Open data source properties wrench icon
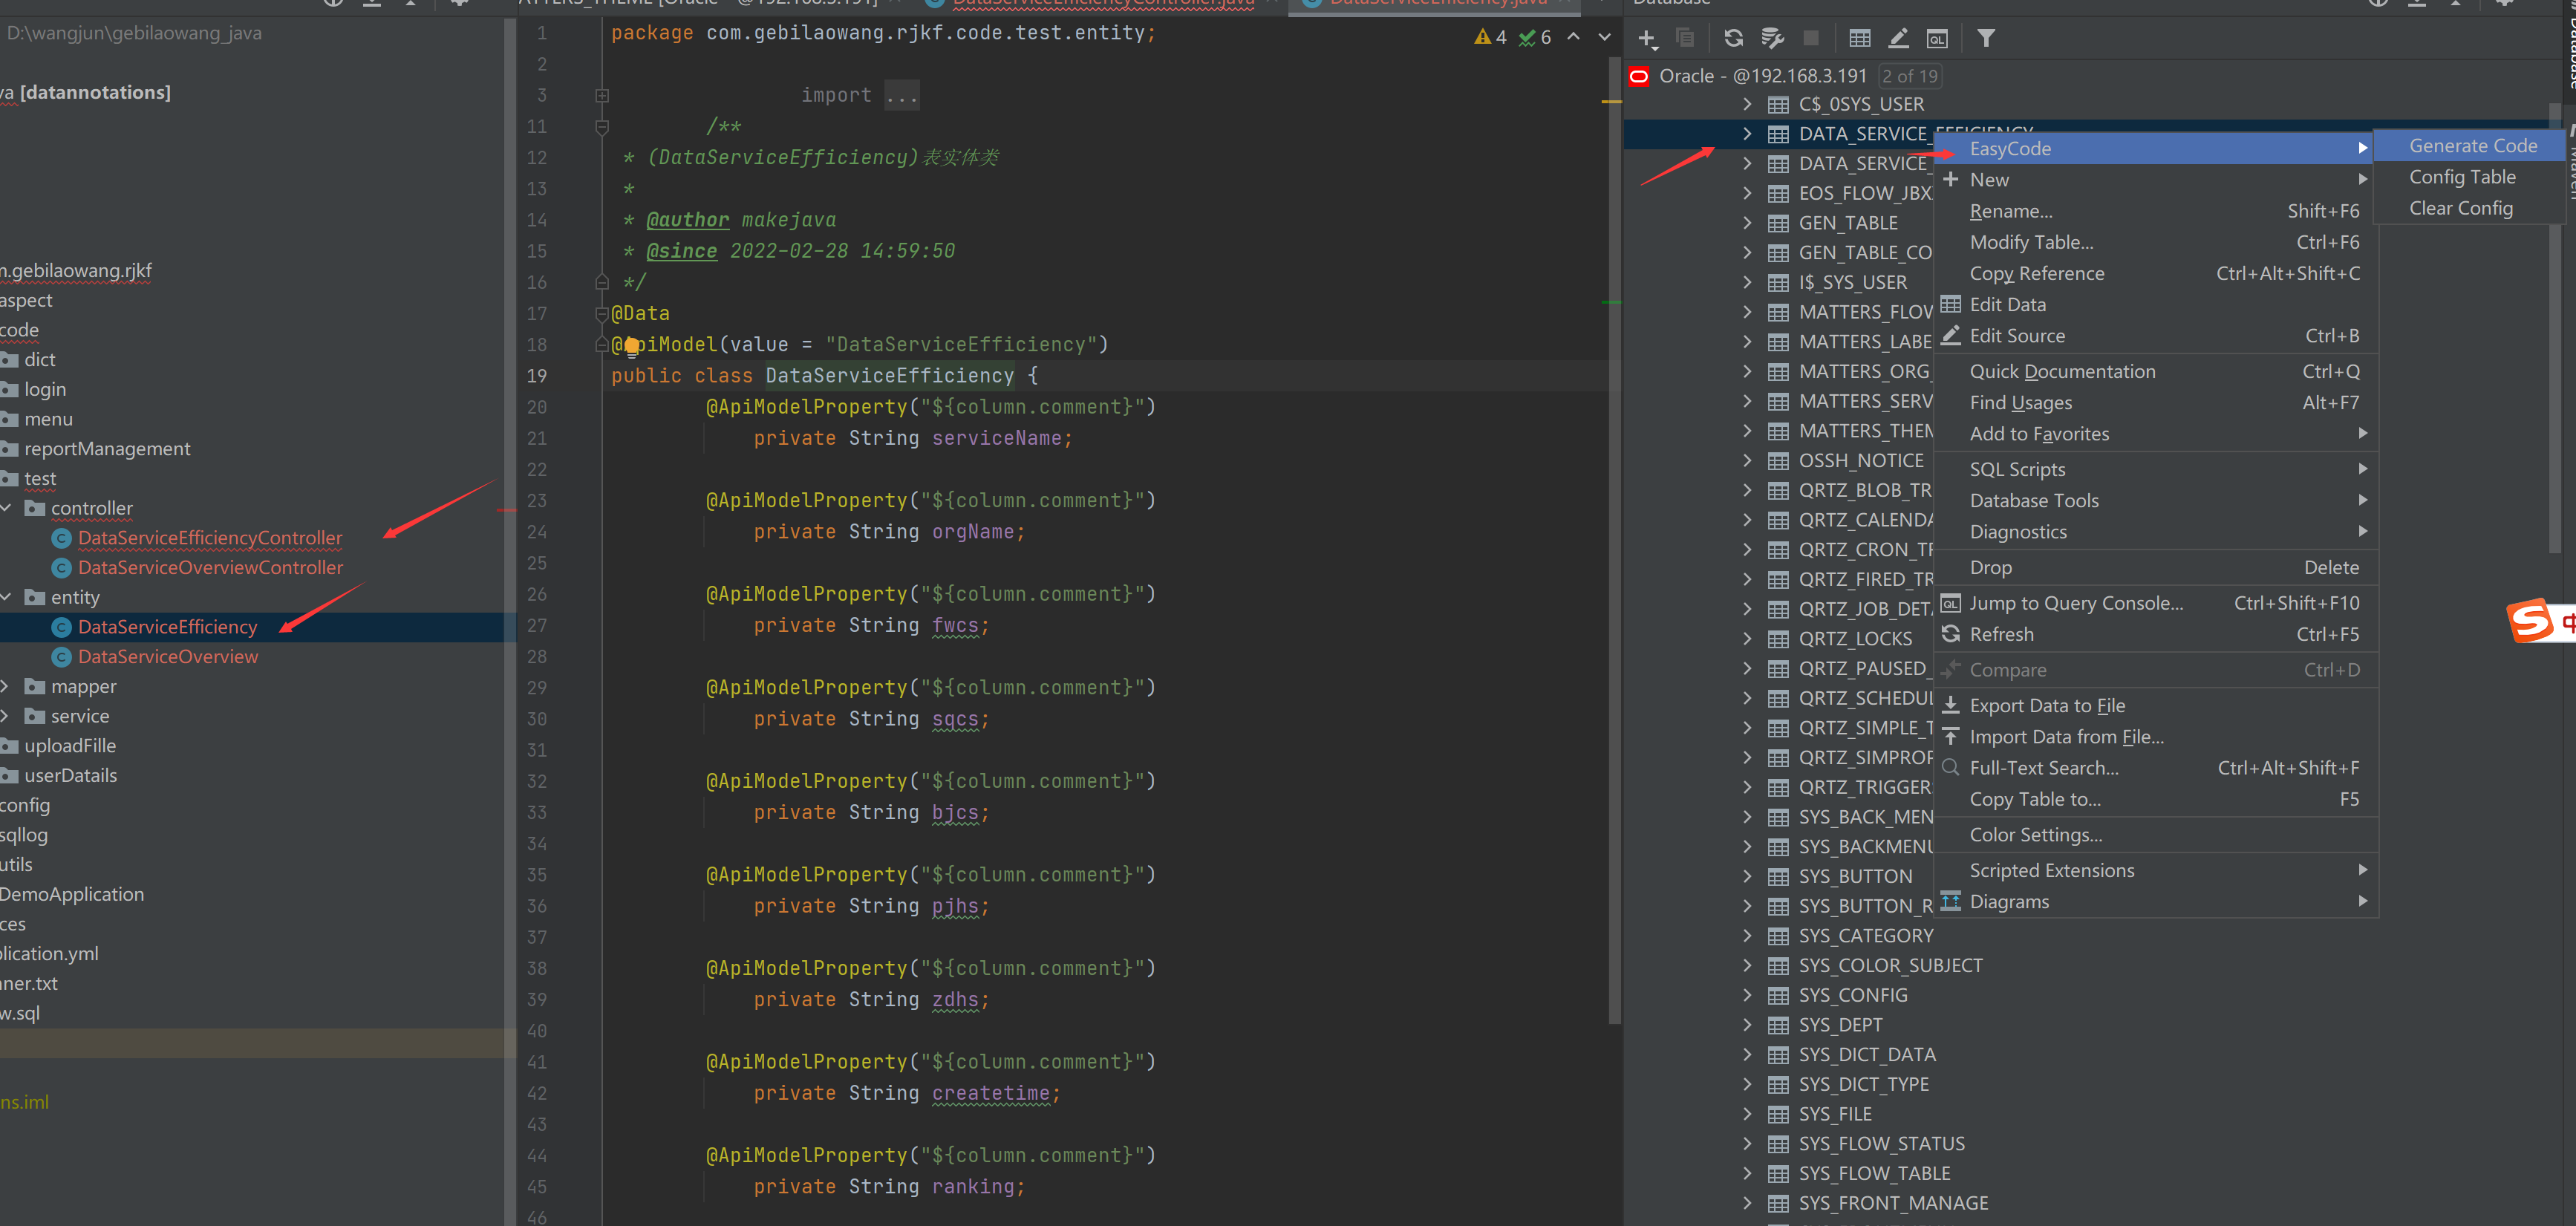Screen dimensions: 2576x1226 (x=1772, y=38)
